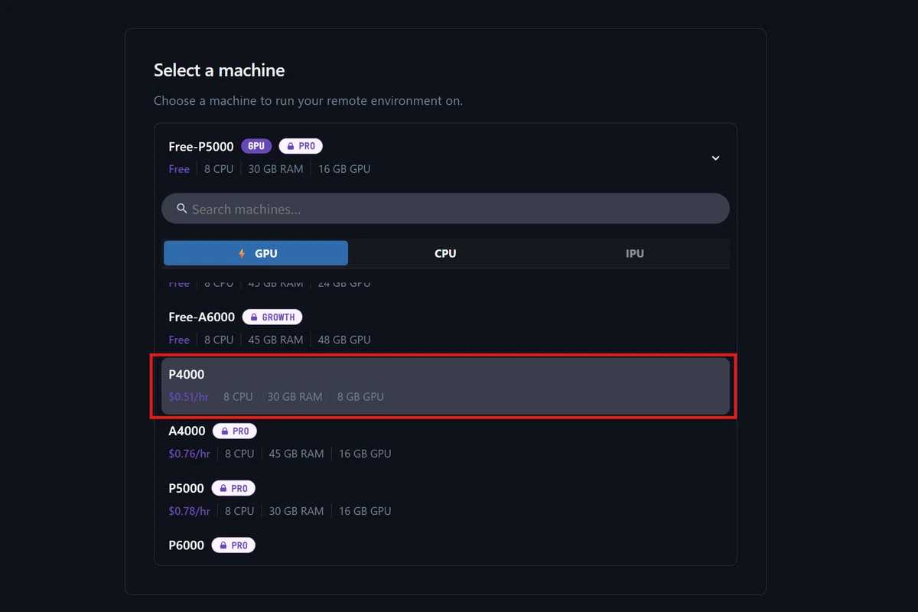This screenshot has height=612, width=918.
Task: Click the PRO lock badge beside P5000 list item
Action: coord(233,488)
